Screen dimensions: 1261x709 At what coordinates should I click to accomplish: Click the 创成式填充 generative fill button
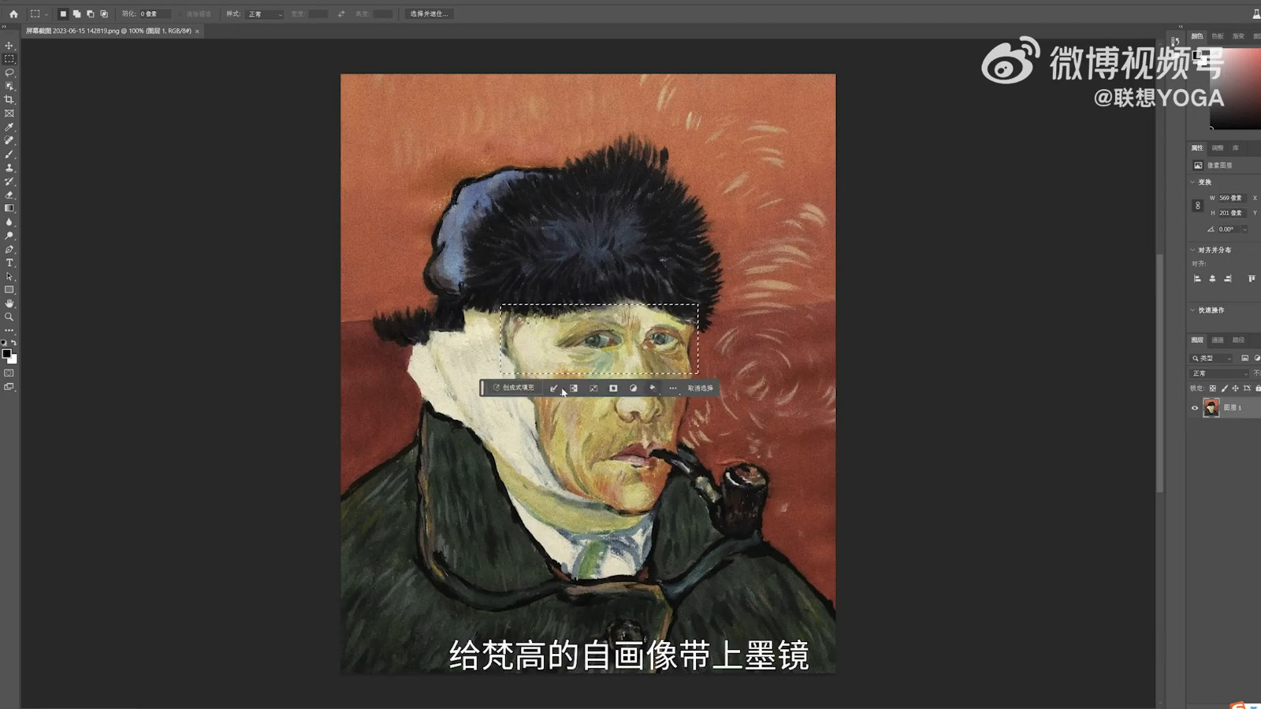tap(514, 388)
